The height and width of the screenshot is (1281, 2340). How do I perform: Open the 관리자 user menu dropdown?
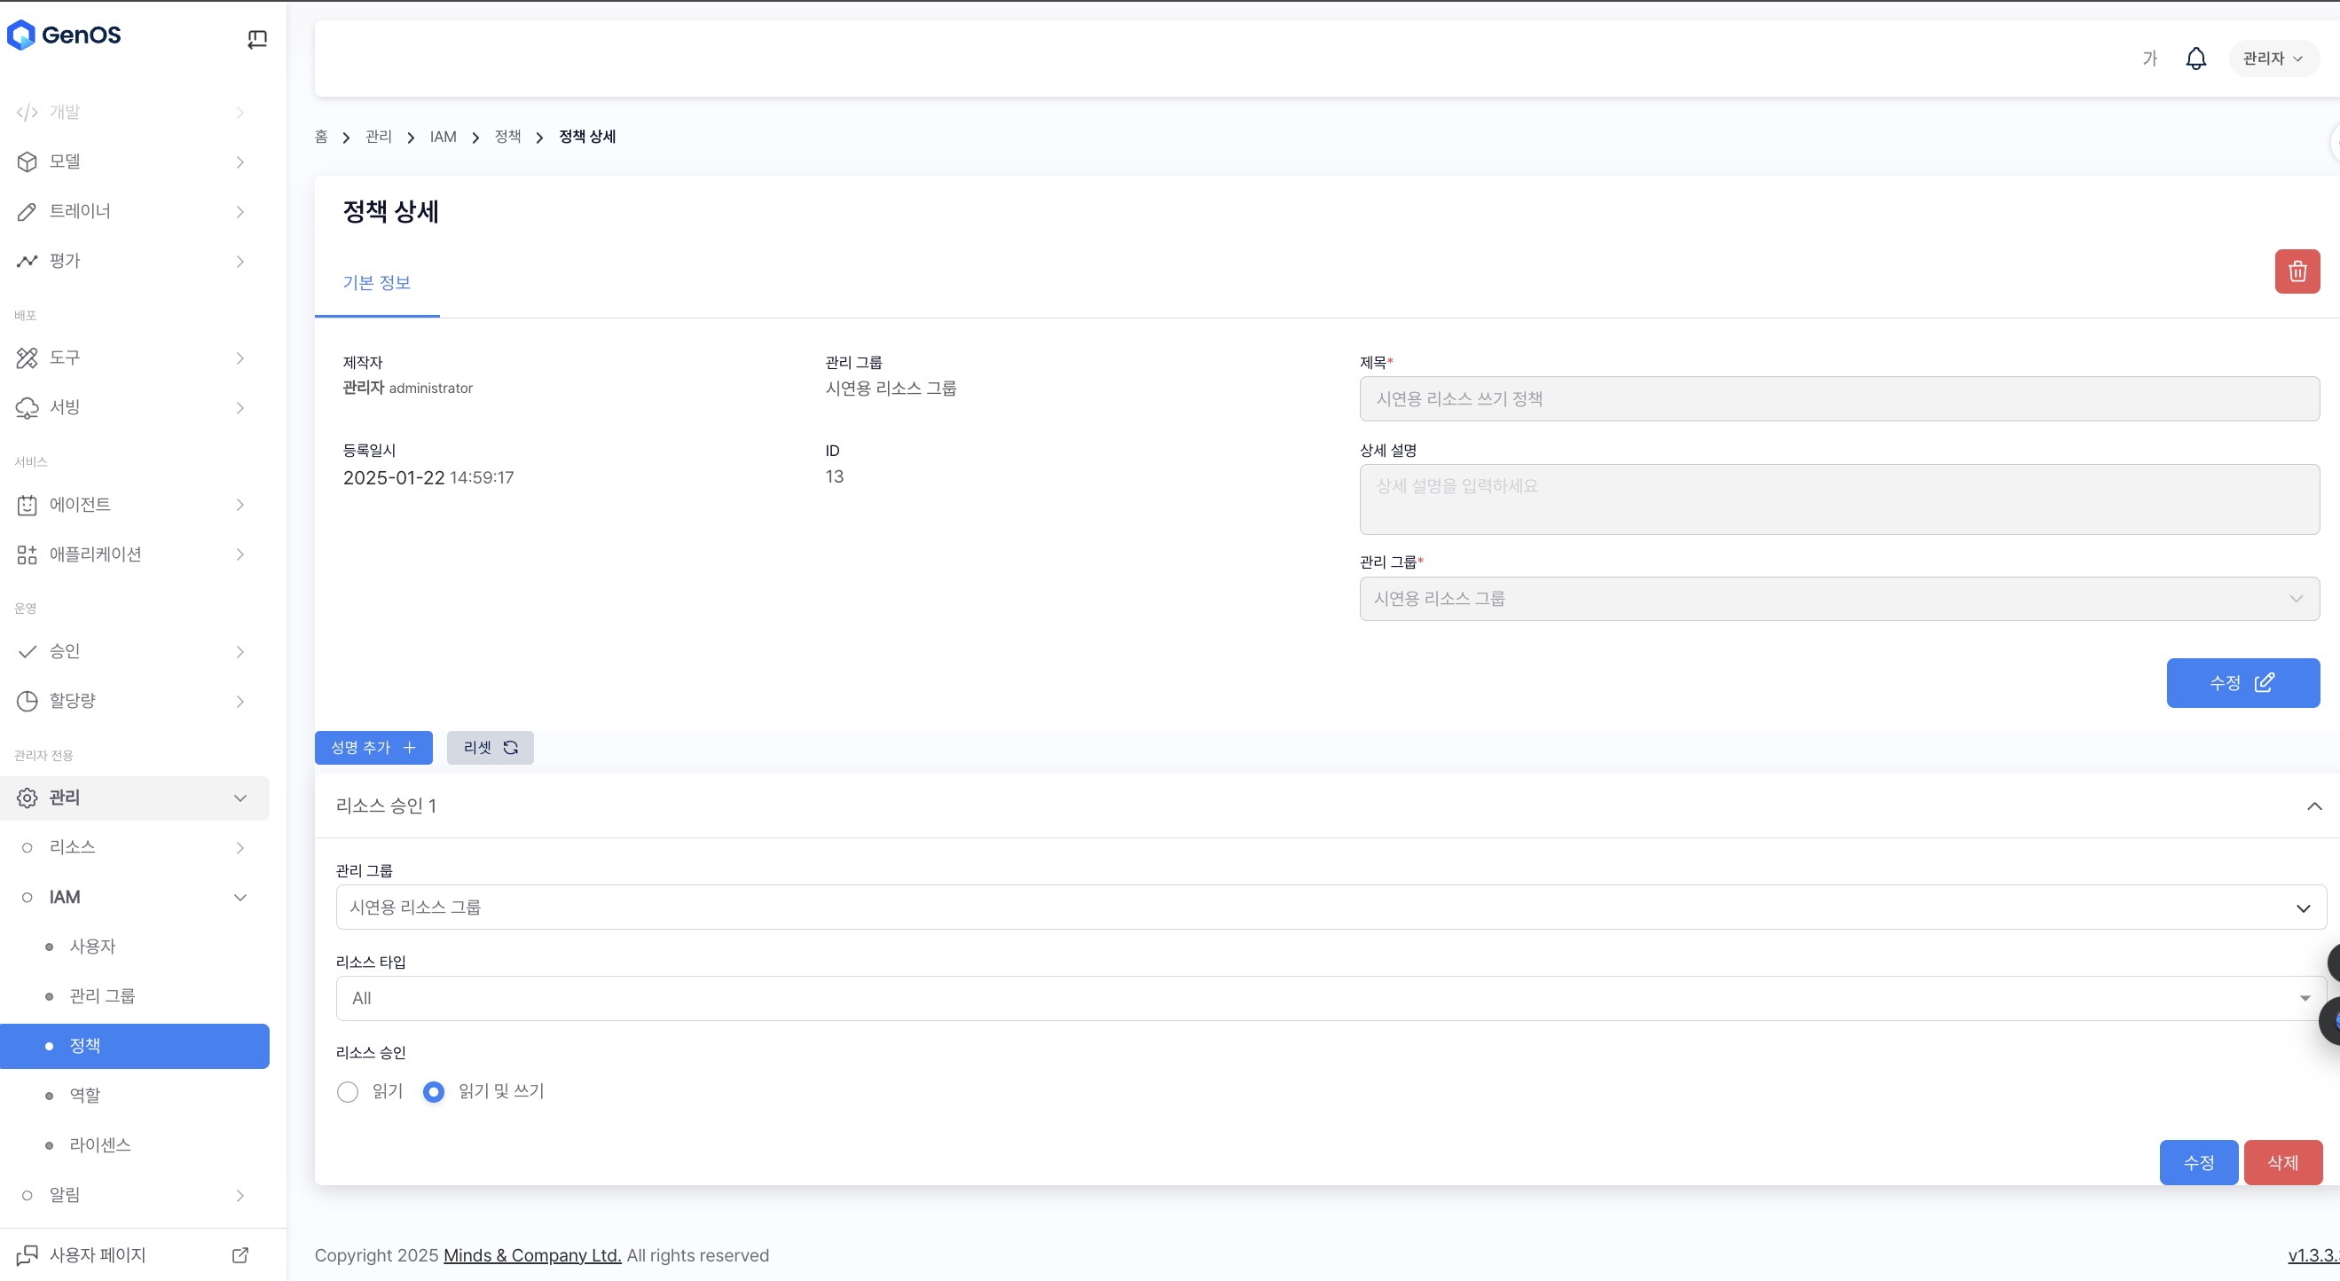[2272, 59]
